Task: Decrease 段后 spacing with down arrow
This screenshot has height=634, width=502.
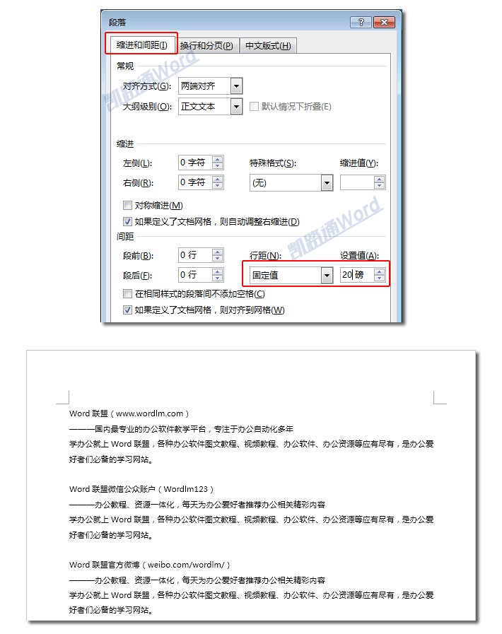Action: coord(218,278)
